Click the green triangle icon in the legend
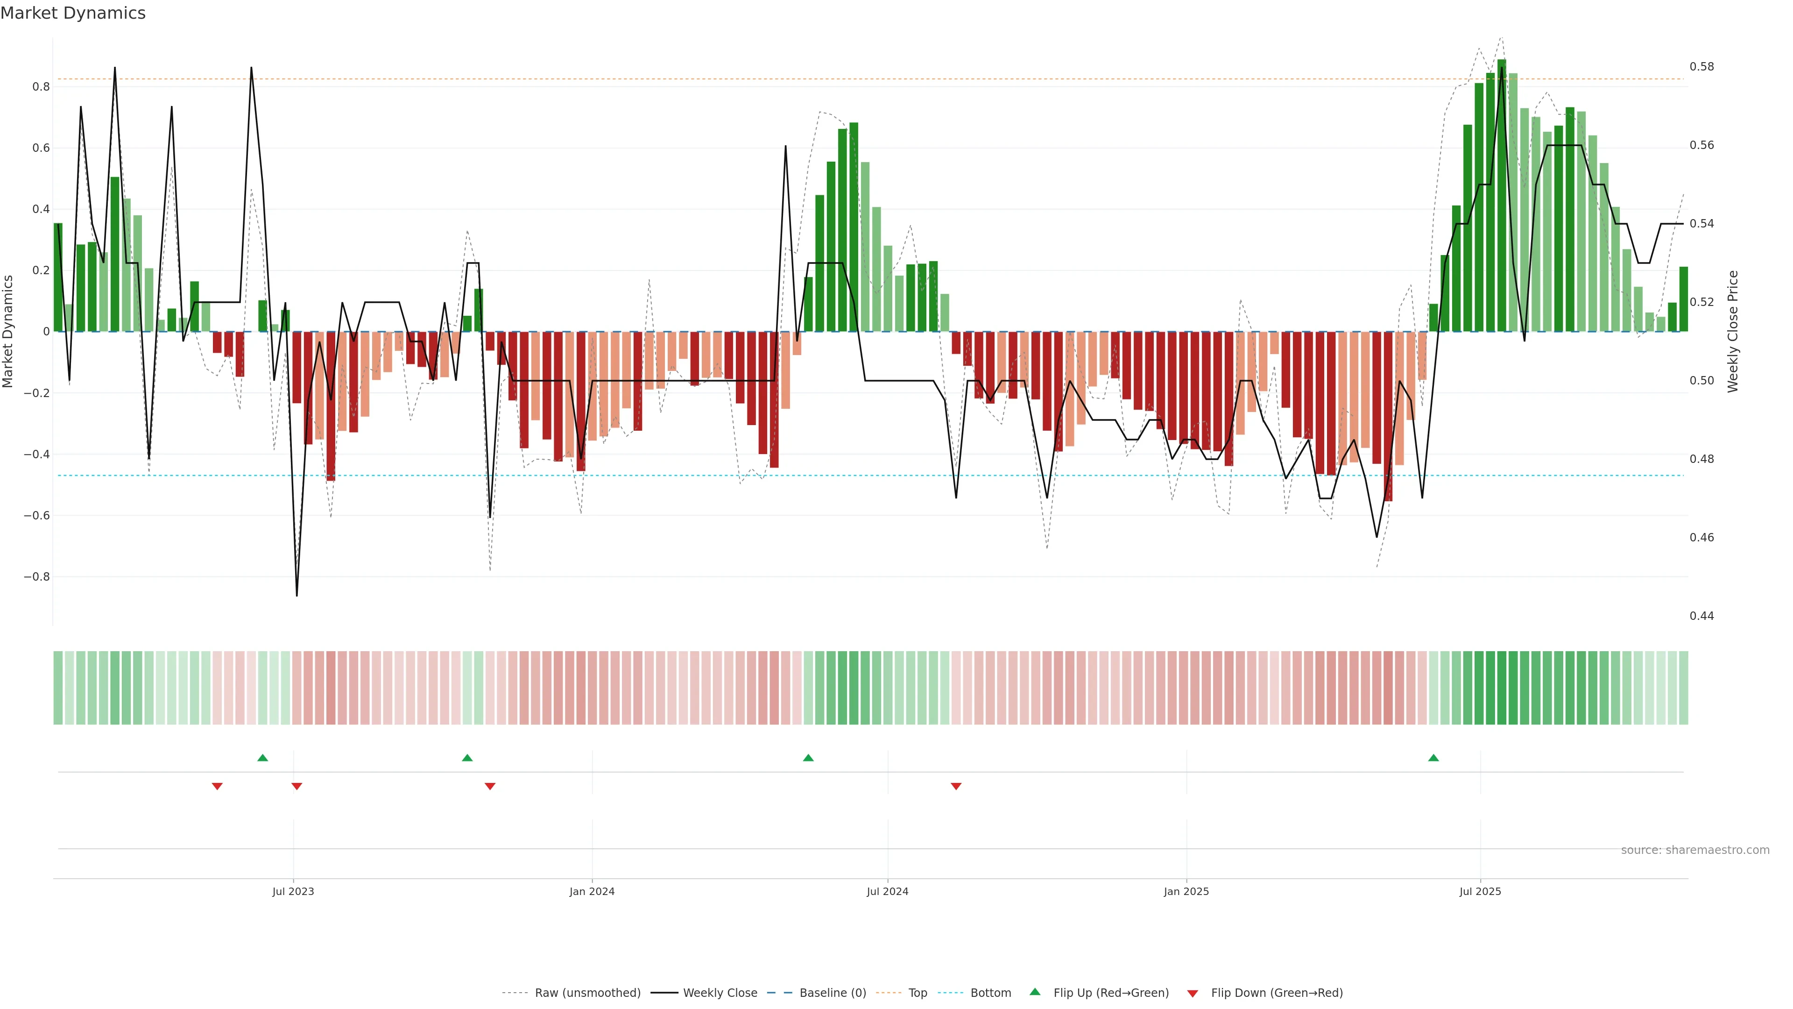 pyautogui.click(x=1035, y=992)
